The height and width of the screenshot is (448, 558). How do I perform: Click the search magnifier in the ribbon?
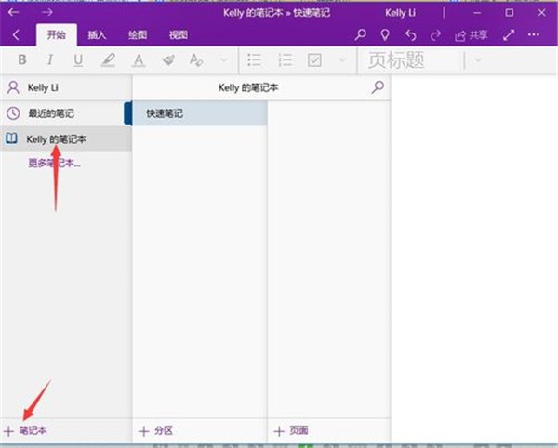(x=360, y=34)
